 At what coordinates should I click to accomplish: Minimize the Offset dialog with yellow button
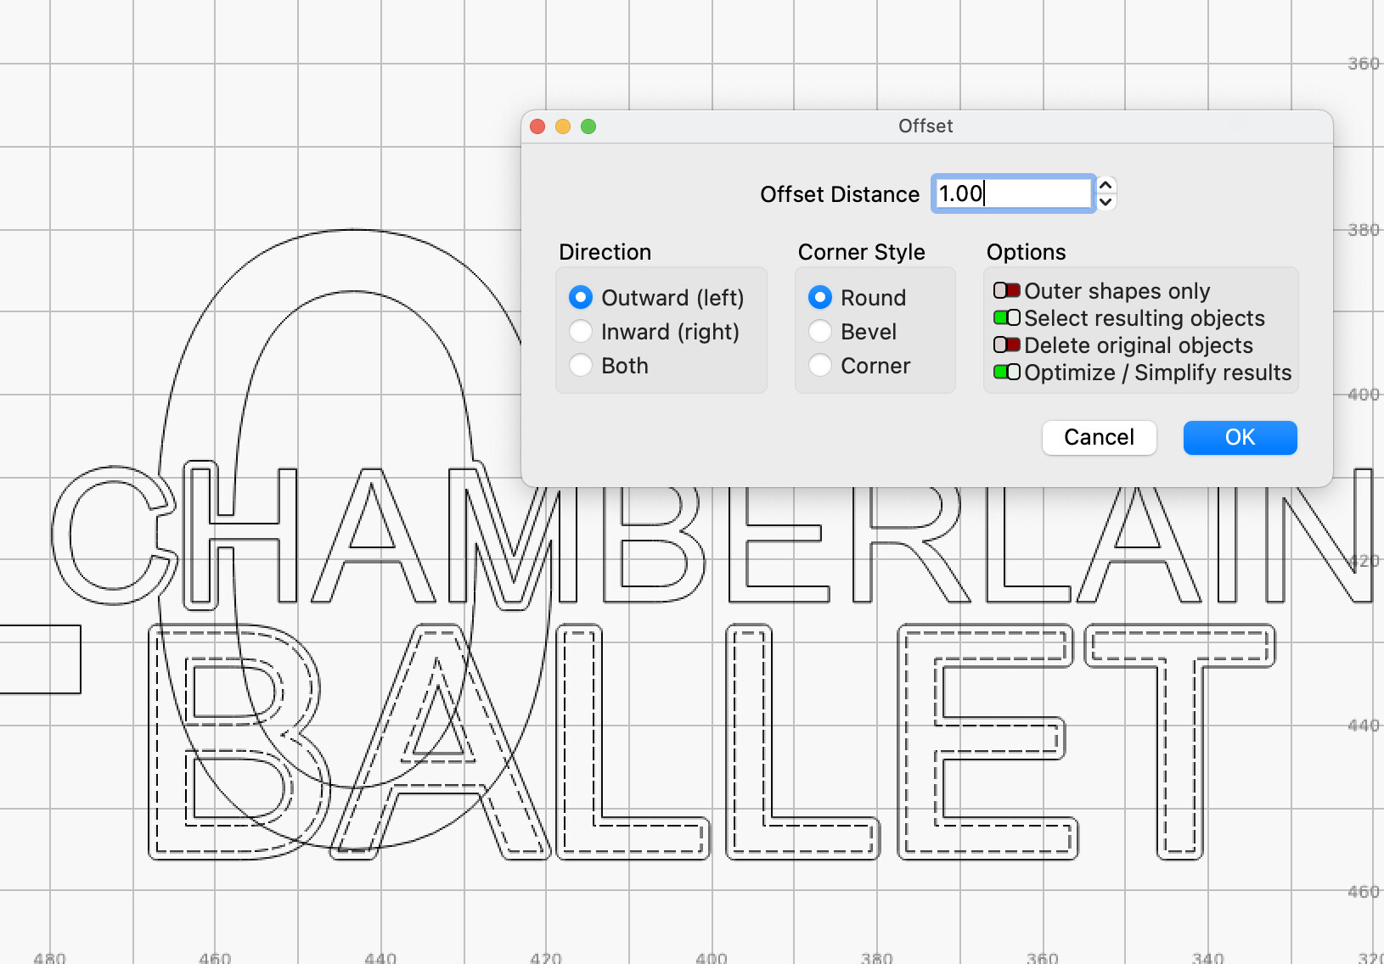(x=563, y=126)
